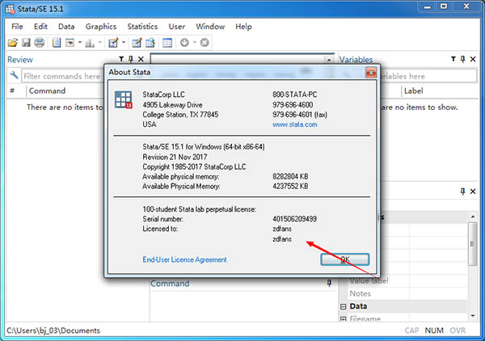The height and width of the screenshot is (341, 485).
Task: Expand the Filename row in Properties
Action: (343, 318)
